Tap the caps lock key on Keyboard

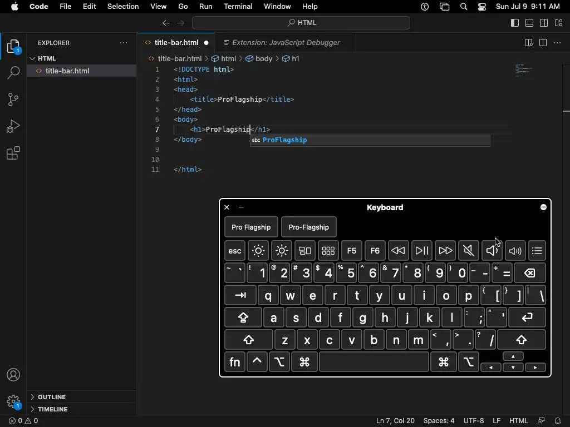[x=243, y=317]
